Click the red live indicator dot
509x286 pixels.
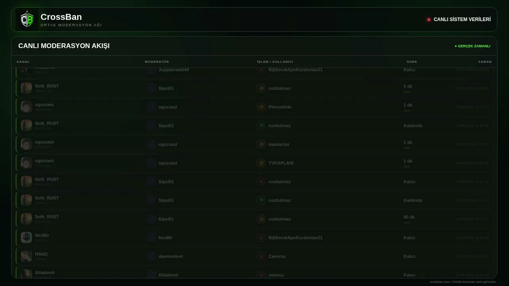click(429, 19)
